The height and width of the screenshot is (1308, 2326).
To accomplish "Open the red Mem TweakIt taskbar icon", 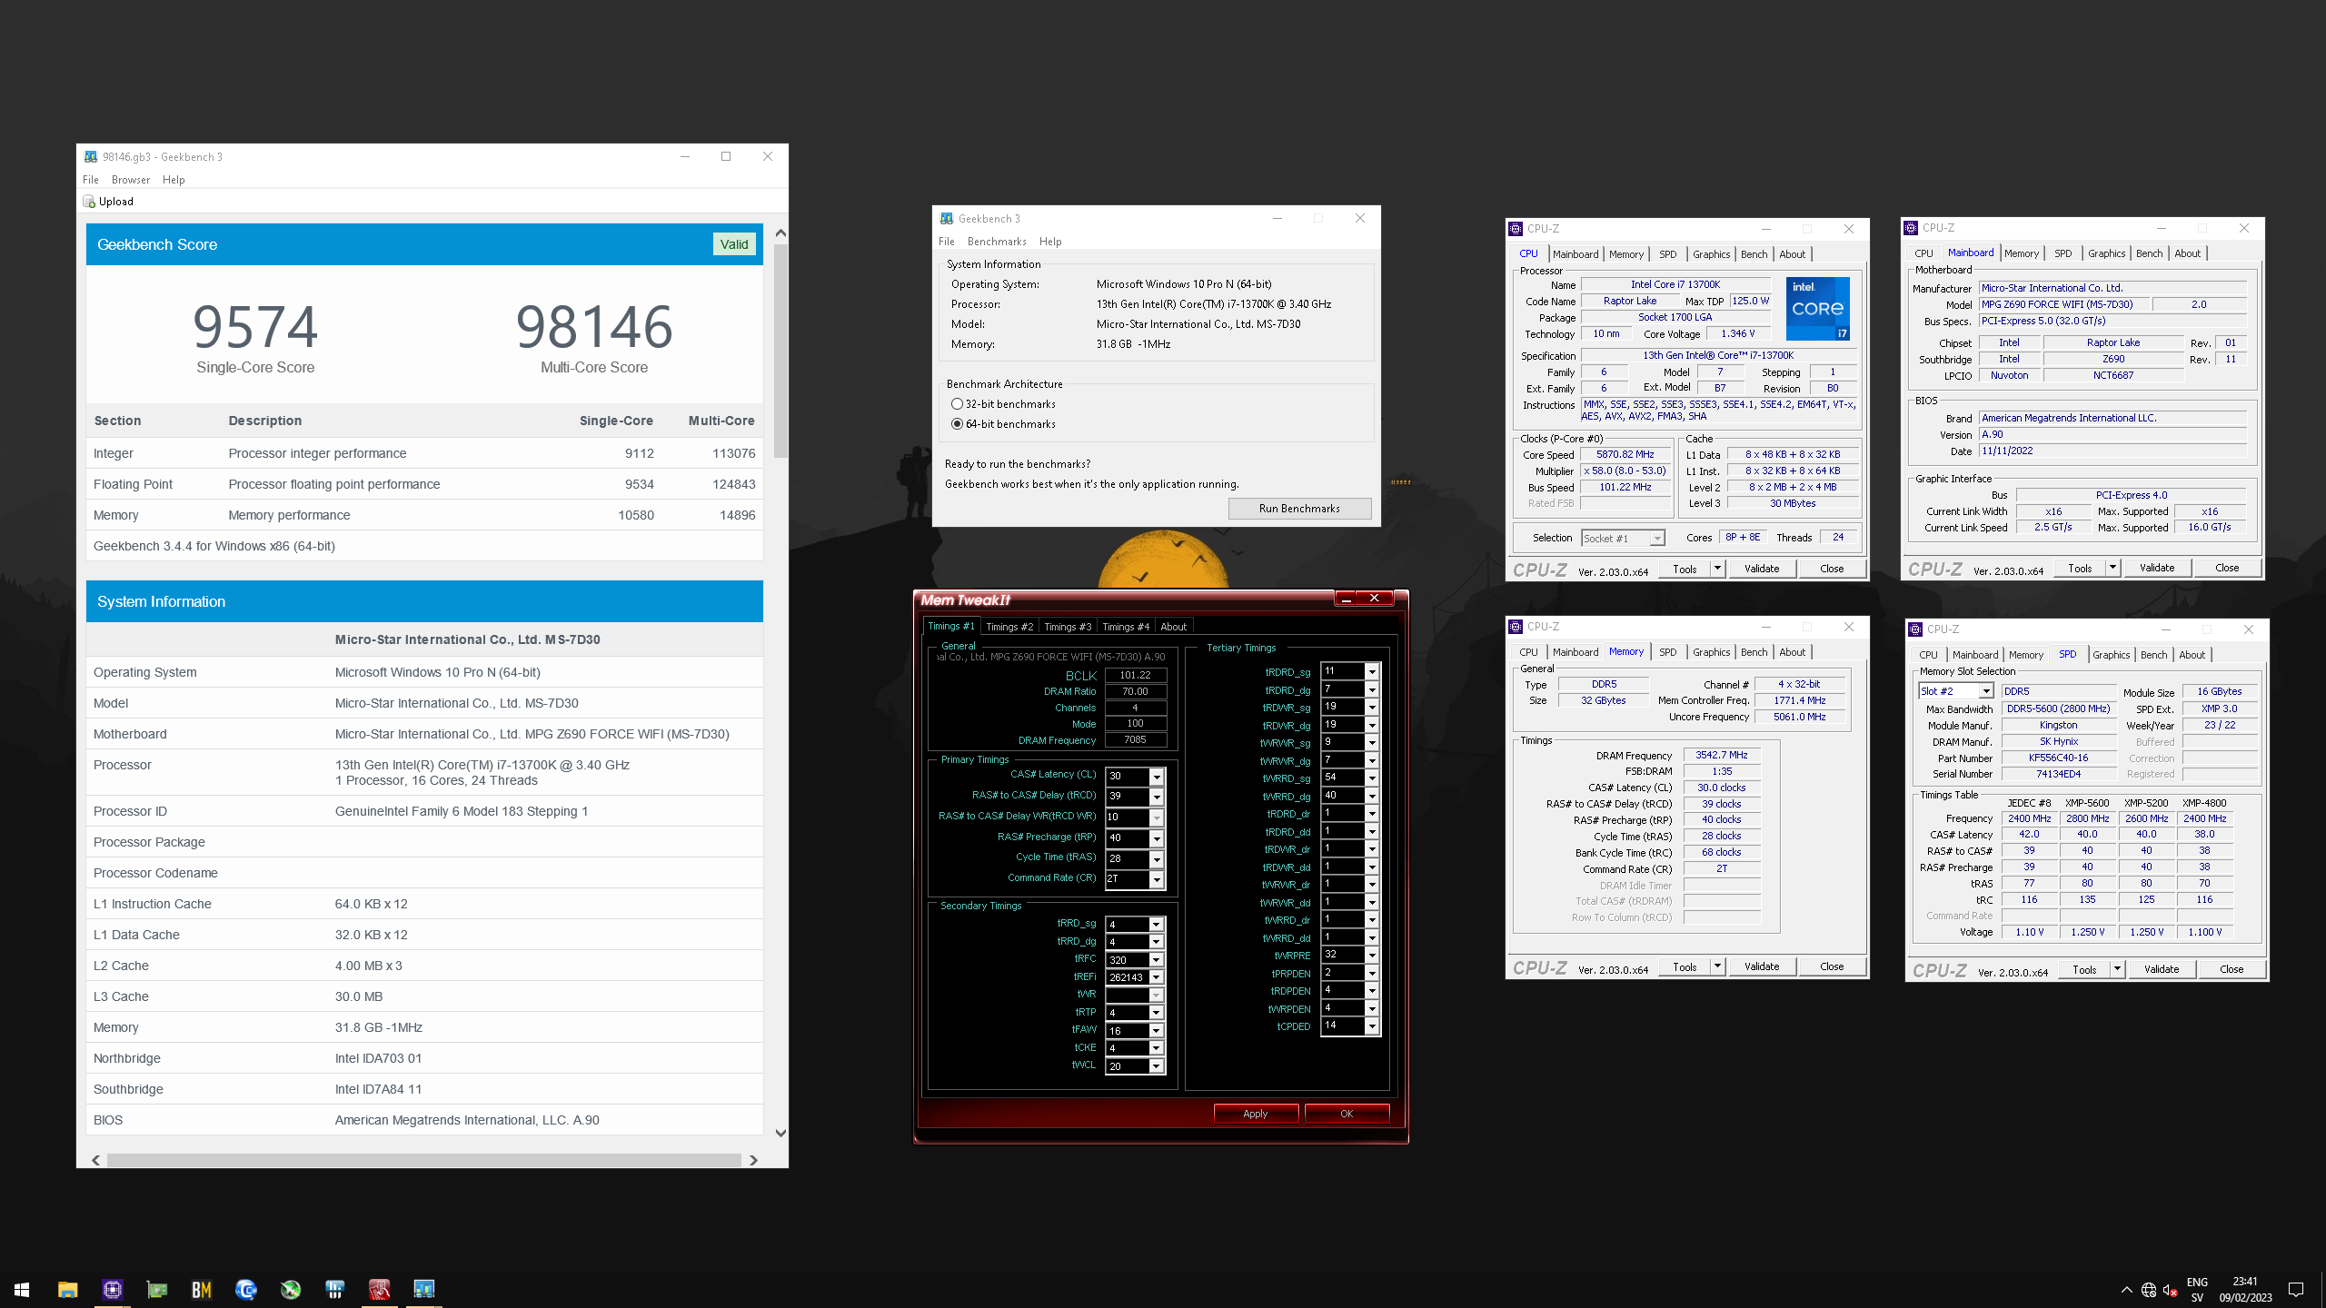I will 379,1289.
